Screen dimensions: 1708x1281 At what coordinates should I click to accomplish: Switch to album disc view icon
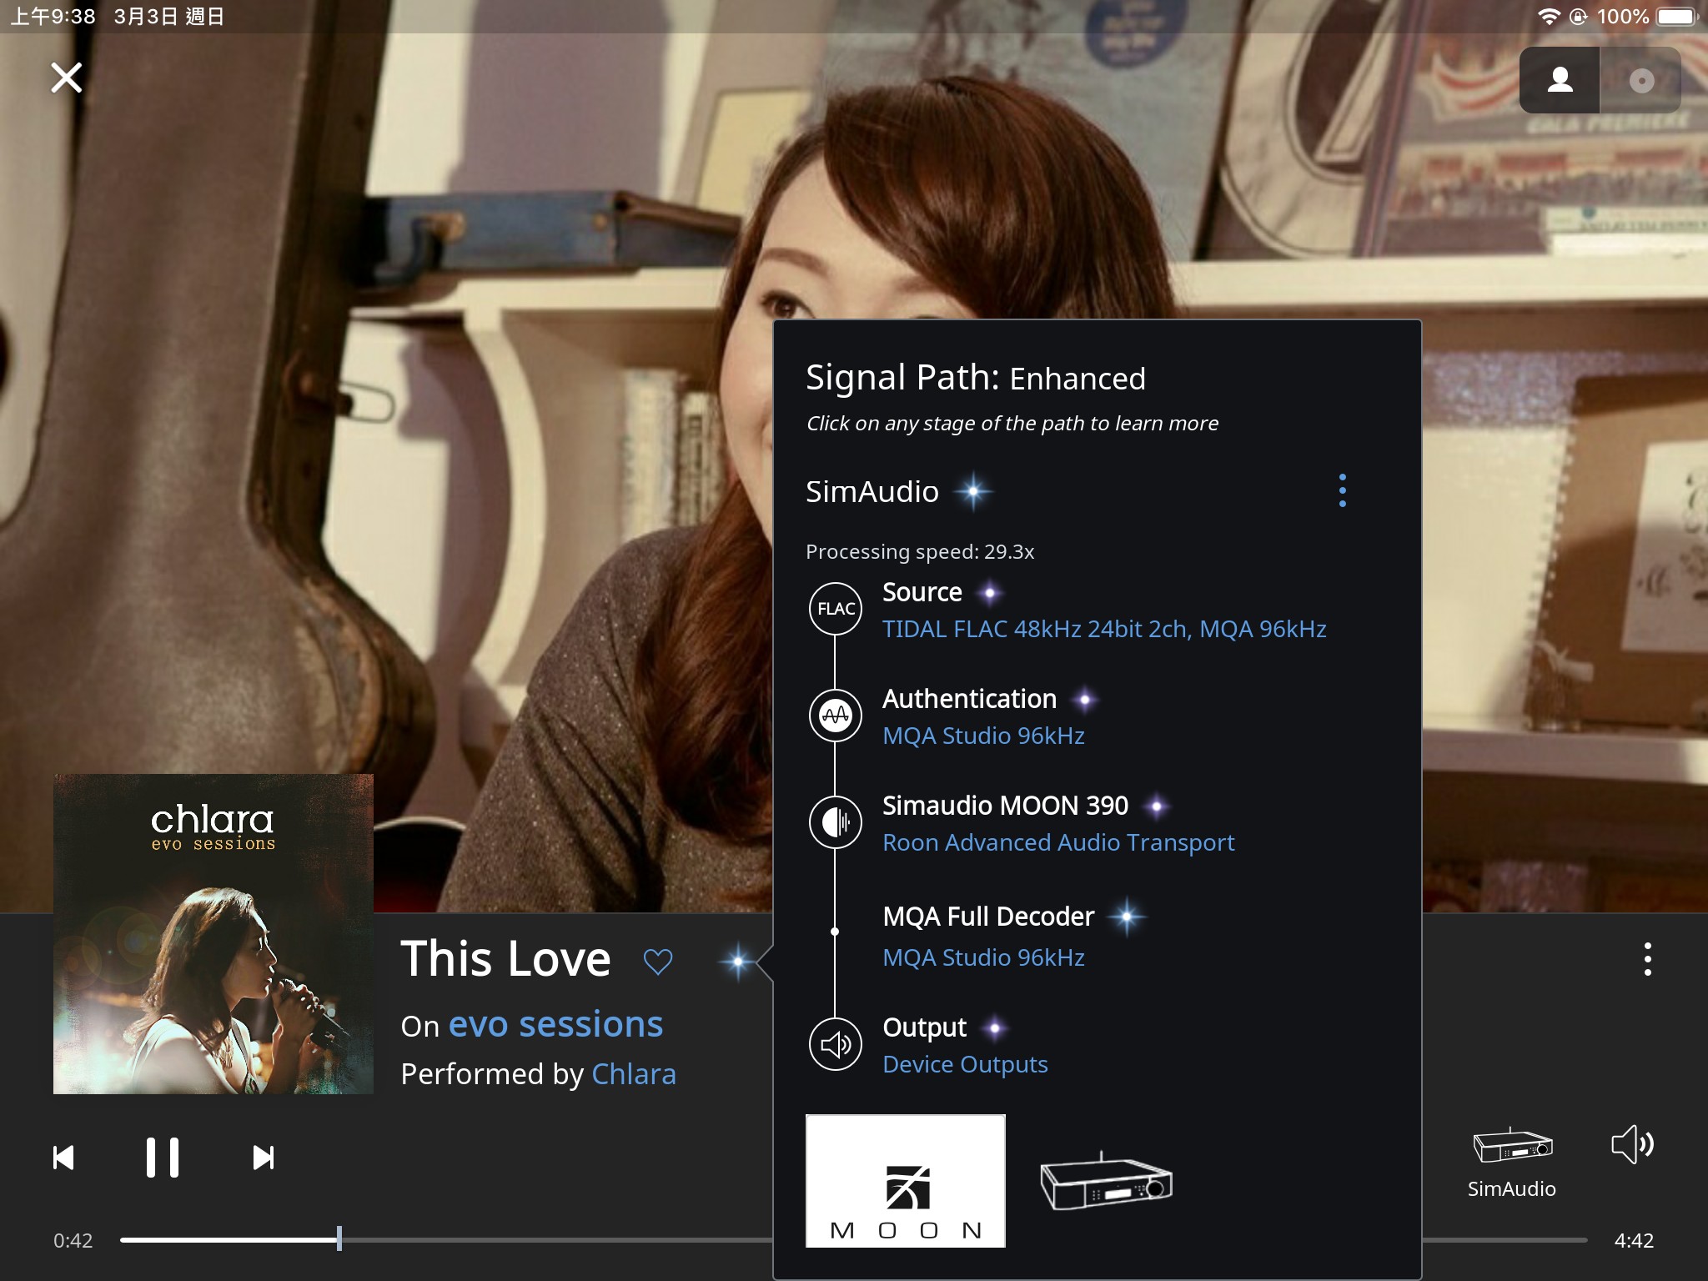pyautogui.click(x=1640, y=80)
